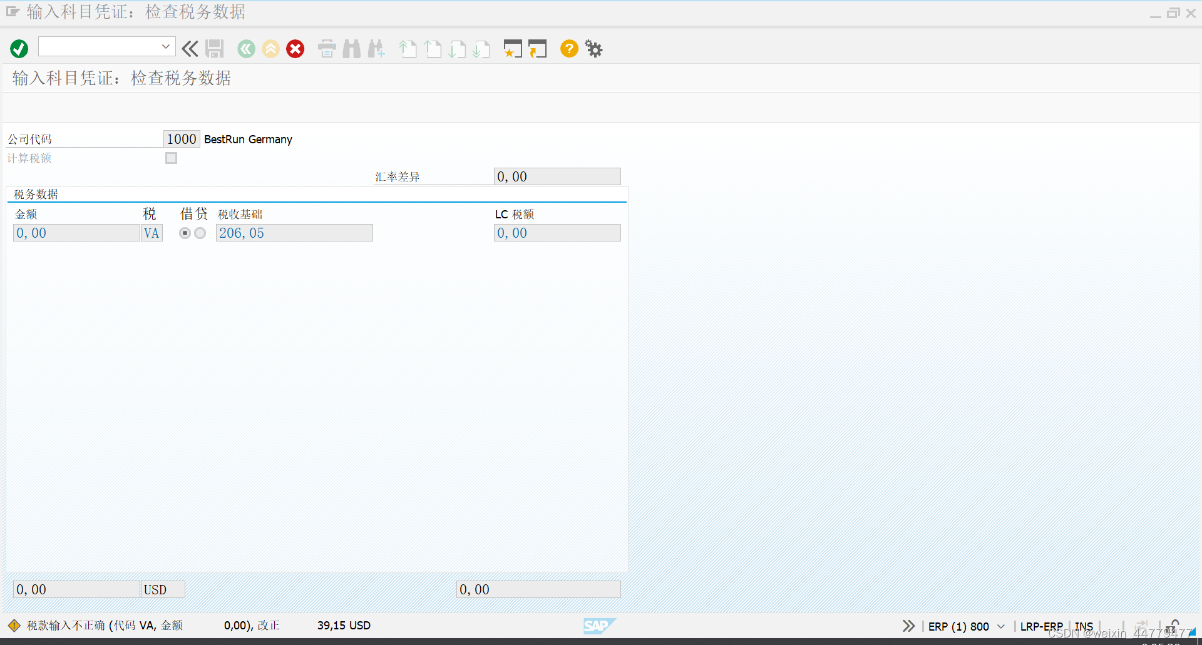Jump to last page icon
The width and height of the screenshot is (1202, 645).
[481, 49]
